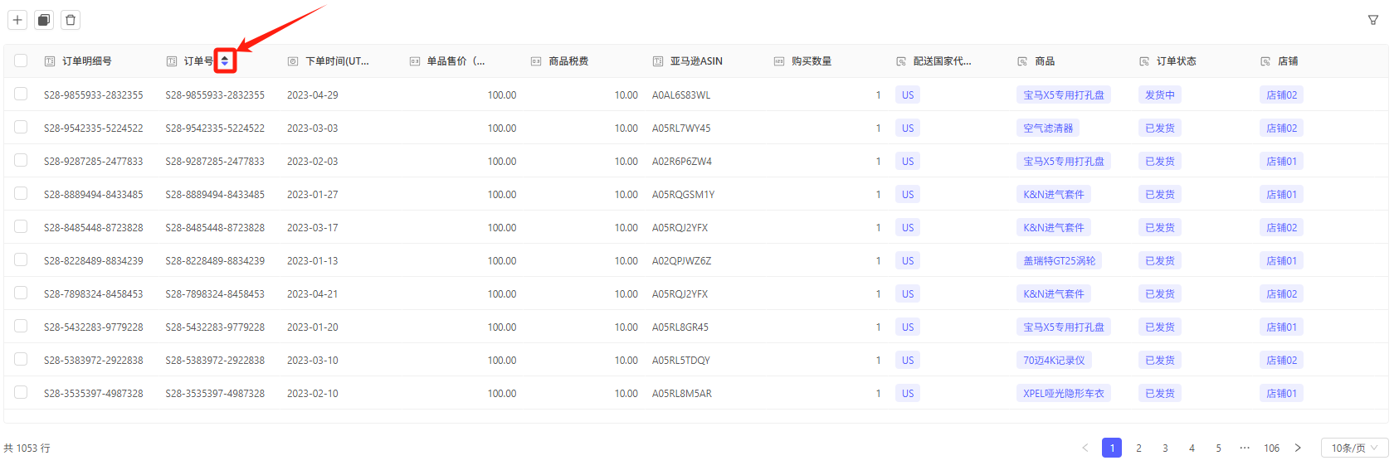The image size is (1399, 475).
Task: Click ASIN cell A05RL8M5AR
Action: point(682,394)
